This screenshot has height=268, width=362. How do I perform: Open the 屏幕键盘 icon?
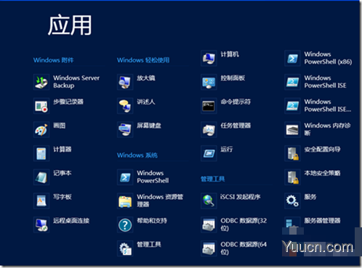125,129
